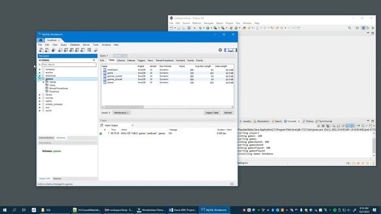Switch to the Columns tab
This screenshot has width=381, height=214.
point(121,61)
